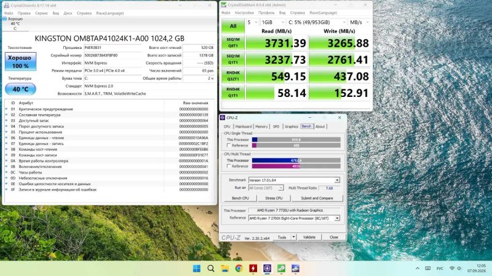Open the Wi-Fi network tray icon

pos(452,269)
